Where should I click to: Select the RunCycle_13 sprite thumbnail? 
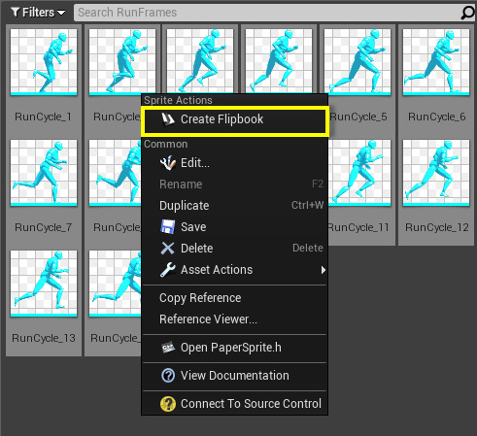44,284
